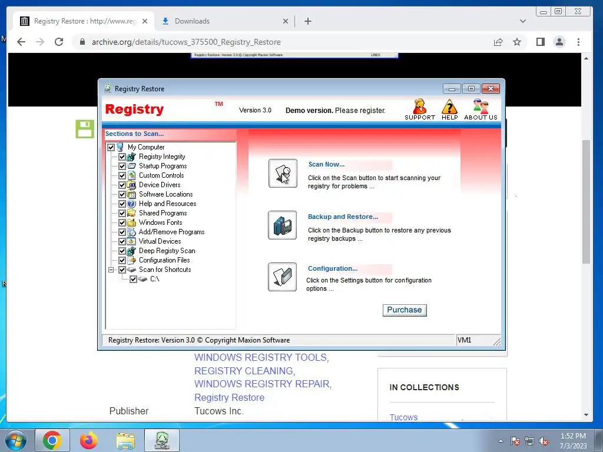
Task: Open Firefox from the taskbar
Action: pos(89,440)
